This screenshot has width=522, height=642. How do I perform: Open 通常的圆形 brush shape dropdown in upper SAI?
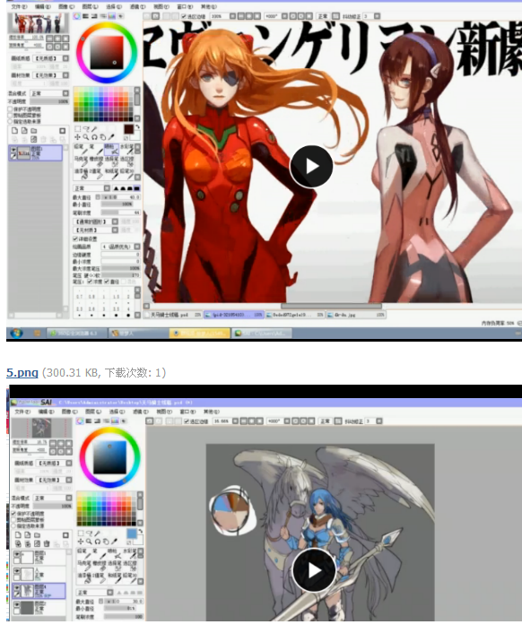pyautogui.click(x=96, y=221)
